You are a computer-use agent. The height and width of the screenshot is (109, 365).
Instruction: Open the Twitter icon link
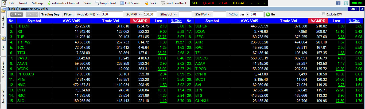346,3
